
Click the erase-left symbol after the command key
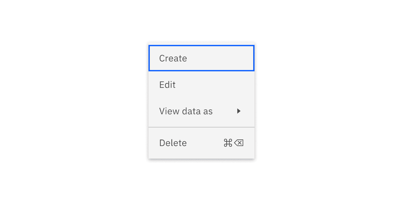tap(239, 143)
